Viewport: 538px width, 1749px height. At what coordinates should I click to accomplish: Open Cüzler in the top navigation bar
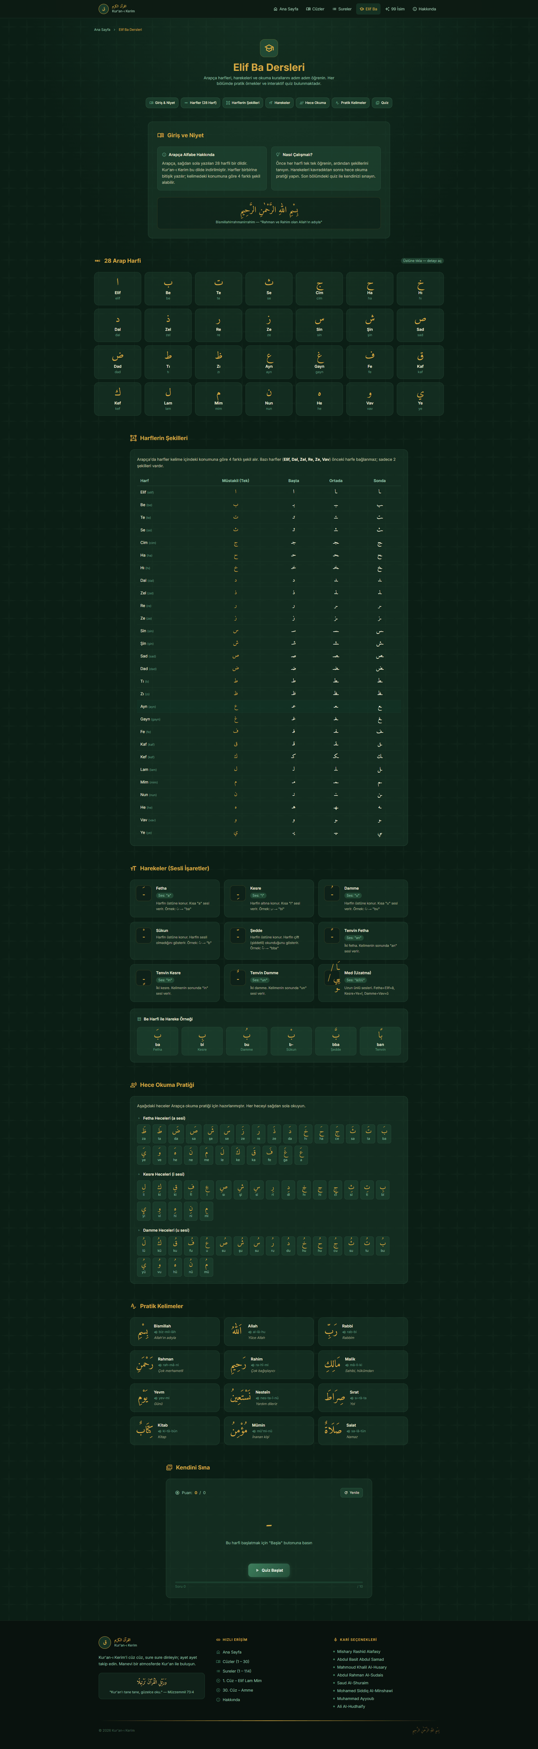[x=315, y=9]
